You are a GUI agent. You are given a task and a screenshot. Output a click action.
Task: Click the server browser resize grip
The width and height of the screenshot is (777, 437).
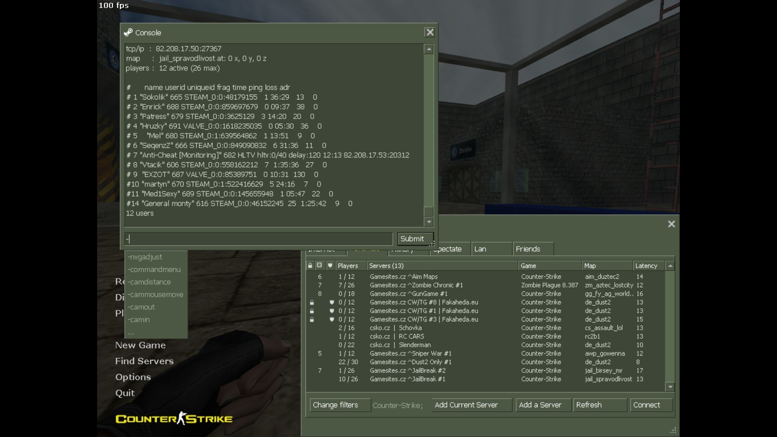tap(673, 430)
